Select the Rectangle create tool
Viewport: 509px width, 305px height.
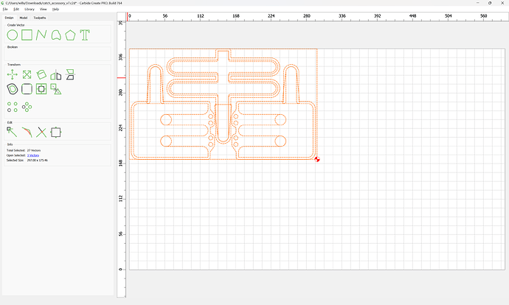pyautogui.click(x=27, y=35)
